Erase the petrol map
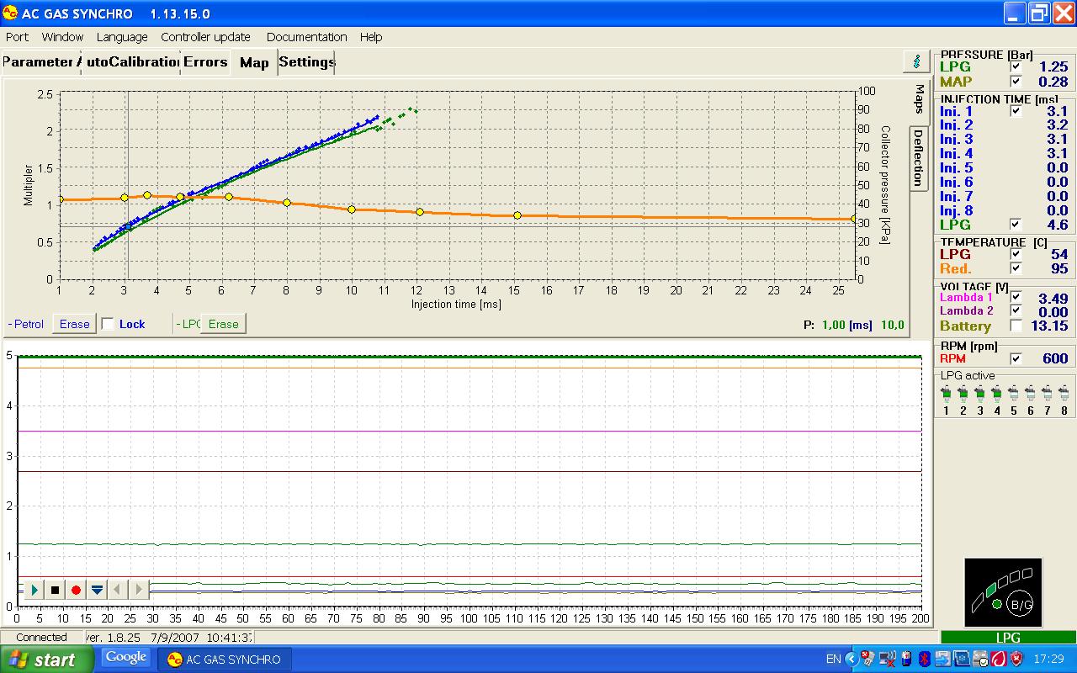 [x=74, y=324]
